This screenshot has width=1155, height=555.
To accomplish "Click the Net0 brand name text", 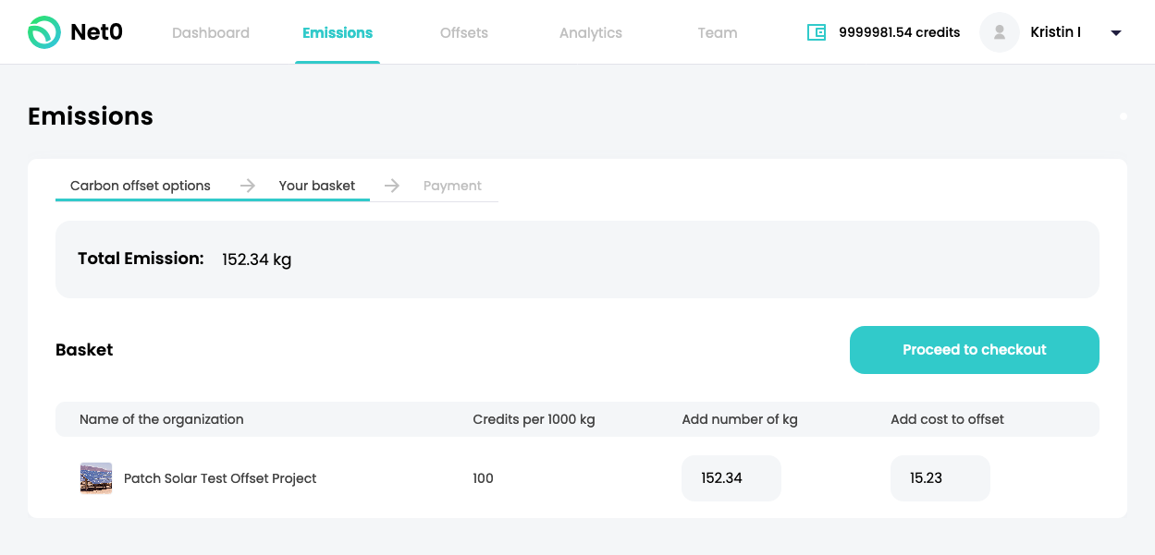I will pos(96,32).
